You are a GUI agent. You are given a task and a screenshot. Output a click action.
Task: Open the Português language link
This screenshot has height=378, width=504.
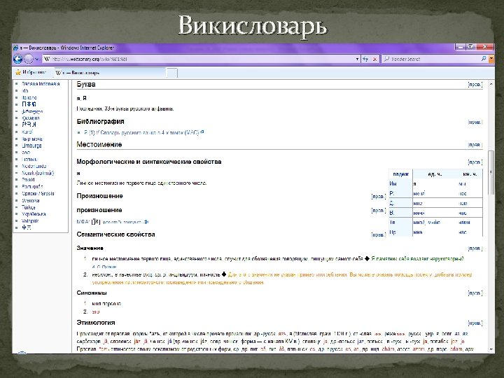[32, 187]
